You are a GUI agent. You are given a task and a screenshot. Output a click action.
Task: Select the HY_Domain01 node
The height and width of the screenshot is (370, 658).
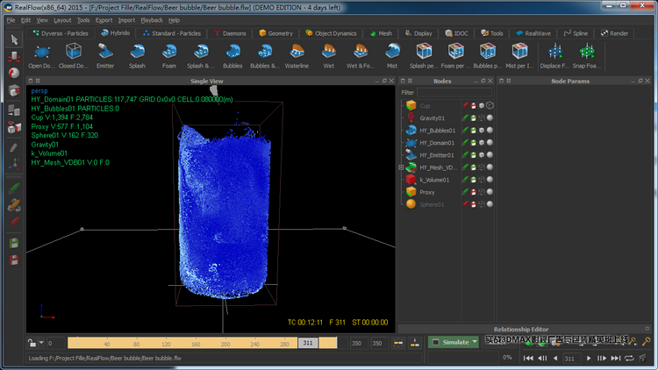pyautogui.click(x=437, y=143)
